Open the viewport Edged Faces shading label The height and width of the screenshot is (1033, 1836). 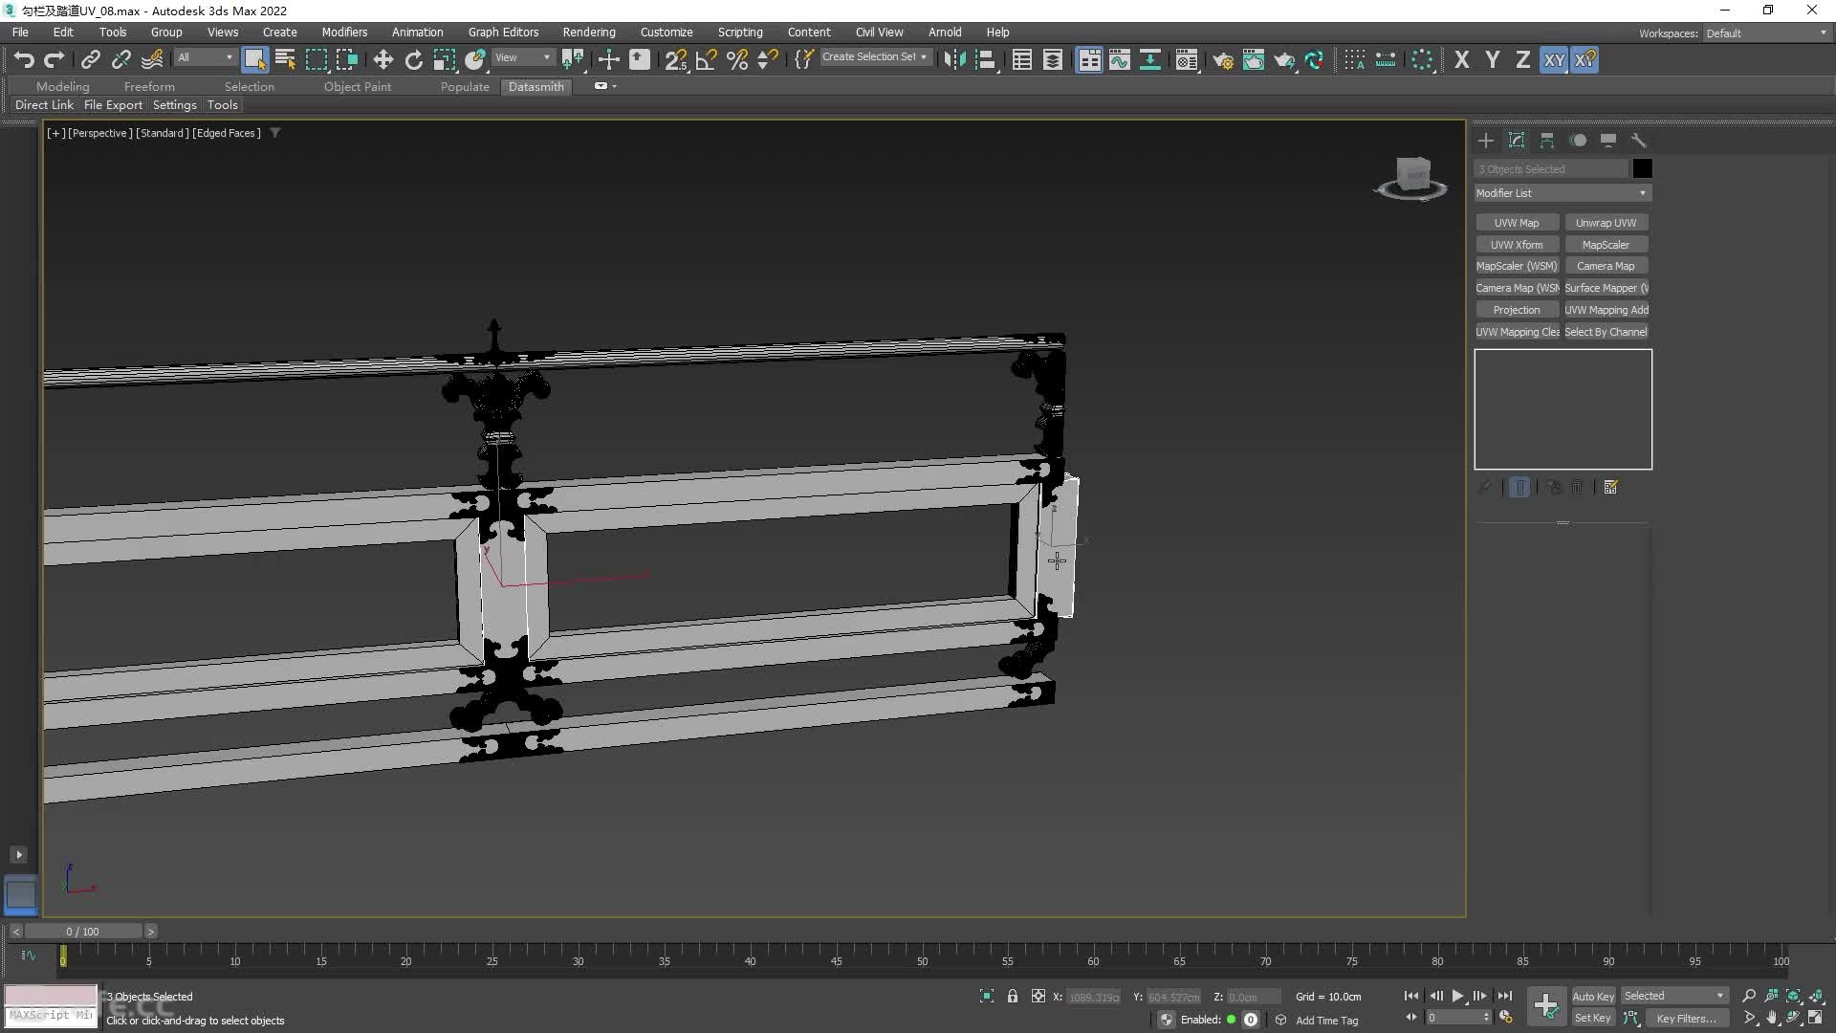point(227,133)
